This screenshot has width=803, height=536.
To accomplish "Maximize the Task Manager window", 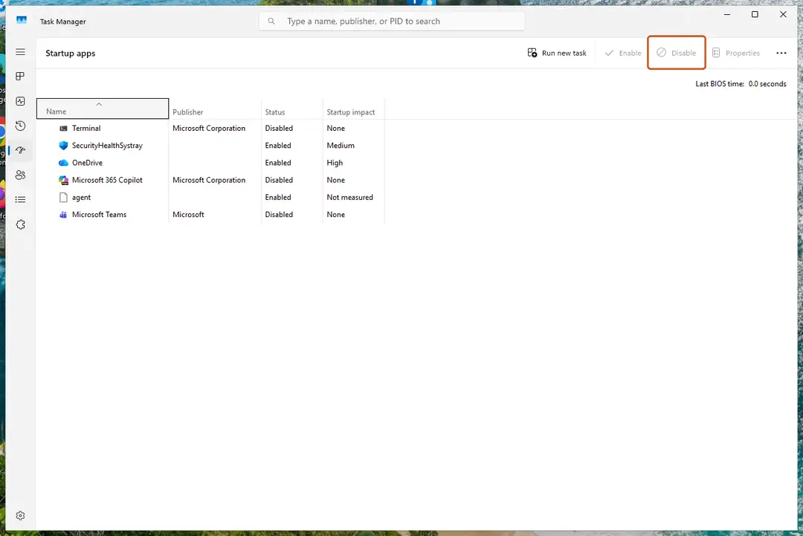I will [x=755, y=14].
